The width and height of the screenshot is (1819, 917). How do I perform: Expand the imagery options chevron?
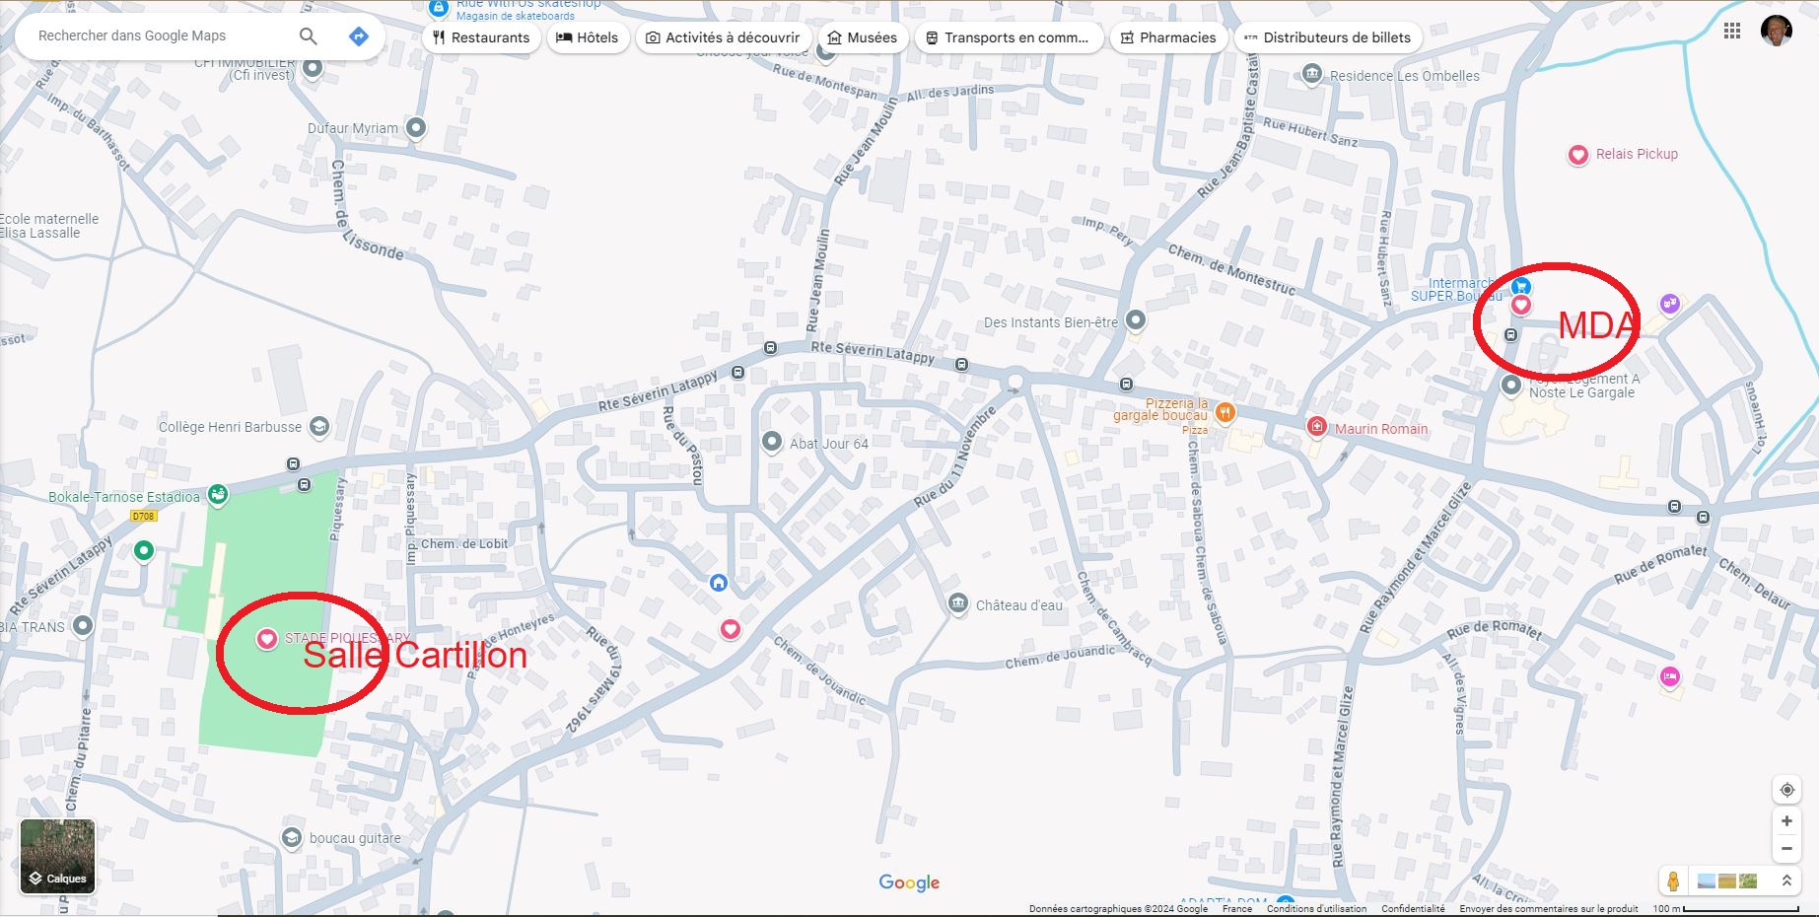1785,881
